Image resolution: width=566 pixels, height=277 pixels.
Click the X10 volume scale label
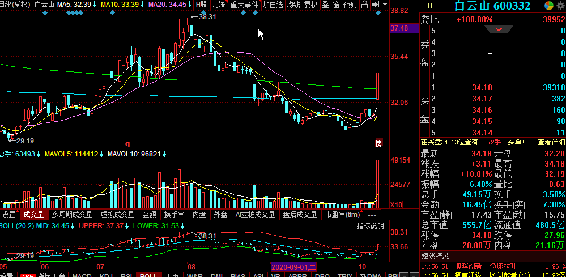(x=397, y=205)
